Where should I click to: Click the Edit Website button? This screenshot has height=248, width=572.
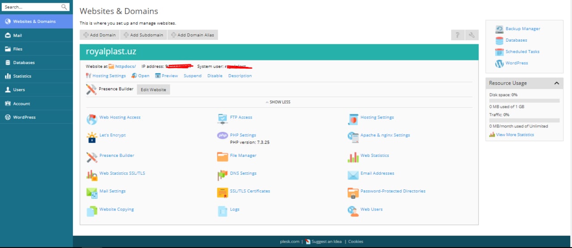[153, 89]
